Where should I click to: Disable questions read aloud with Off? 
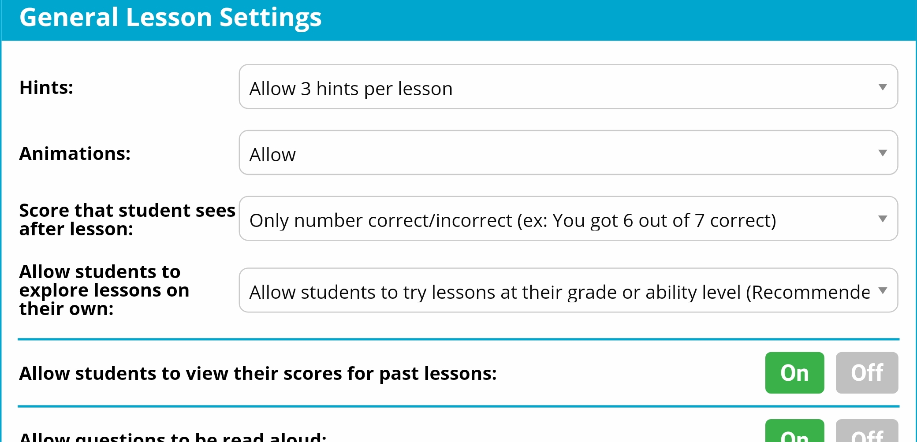(867, 434)
